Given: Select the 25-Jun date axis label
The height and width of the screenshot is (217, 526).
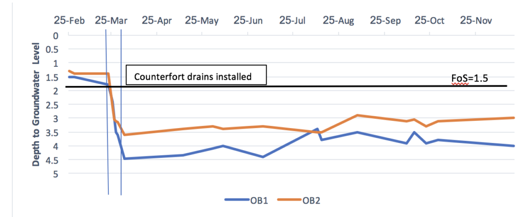Looking at the screenshot, I should (x=249, y=21).
